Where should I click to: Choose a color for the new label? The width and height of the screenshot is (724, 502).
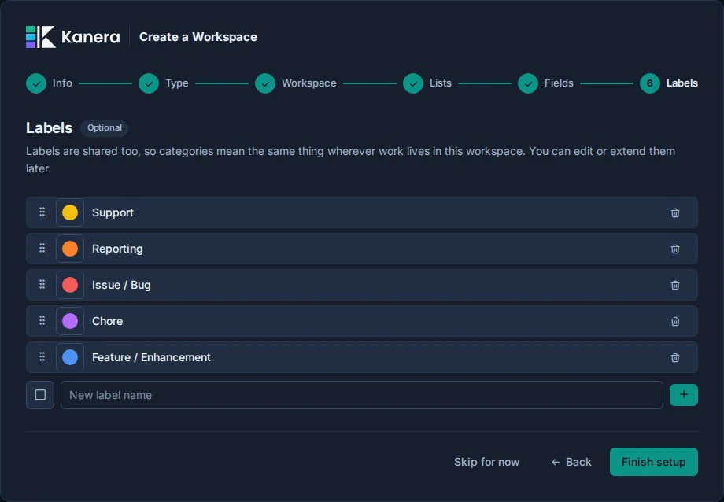pyautogui.click(x=40, y=395)
